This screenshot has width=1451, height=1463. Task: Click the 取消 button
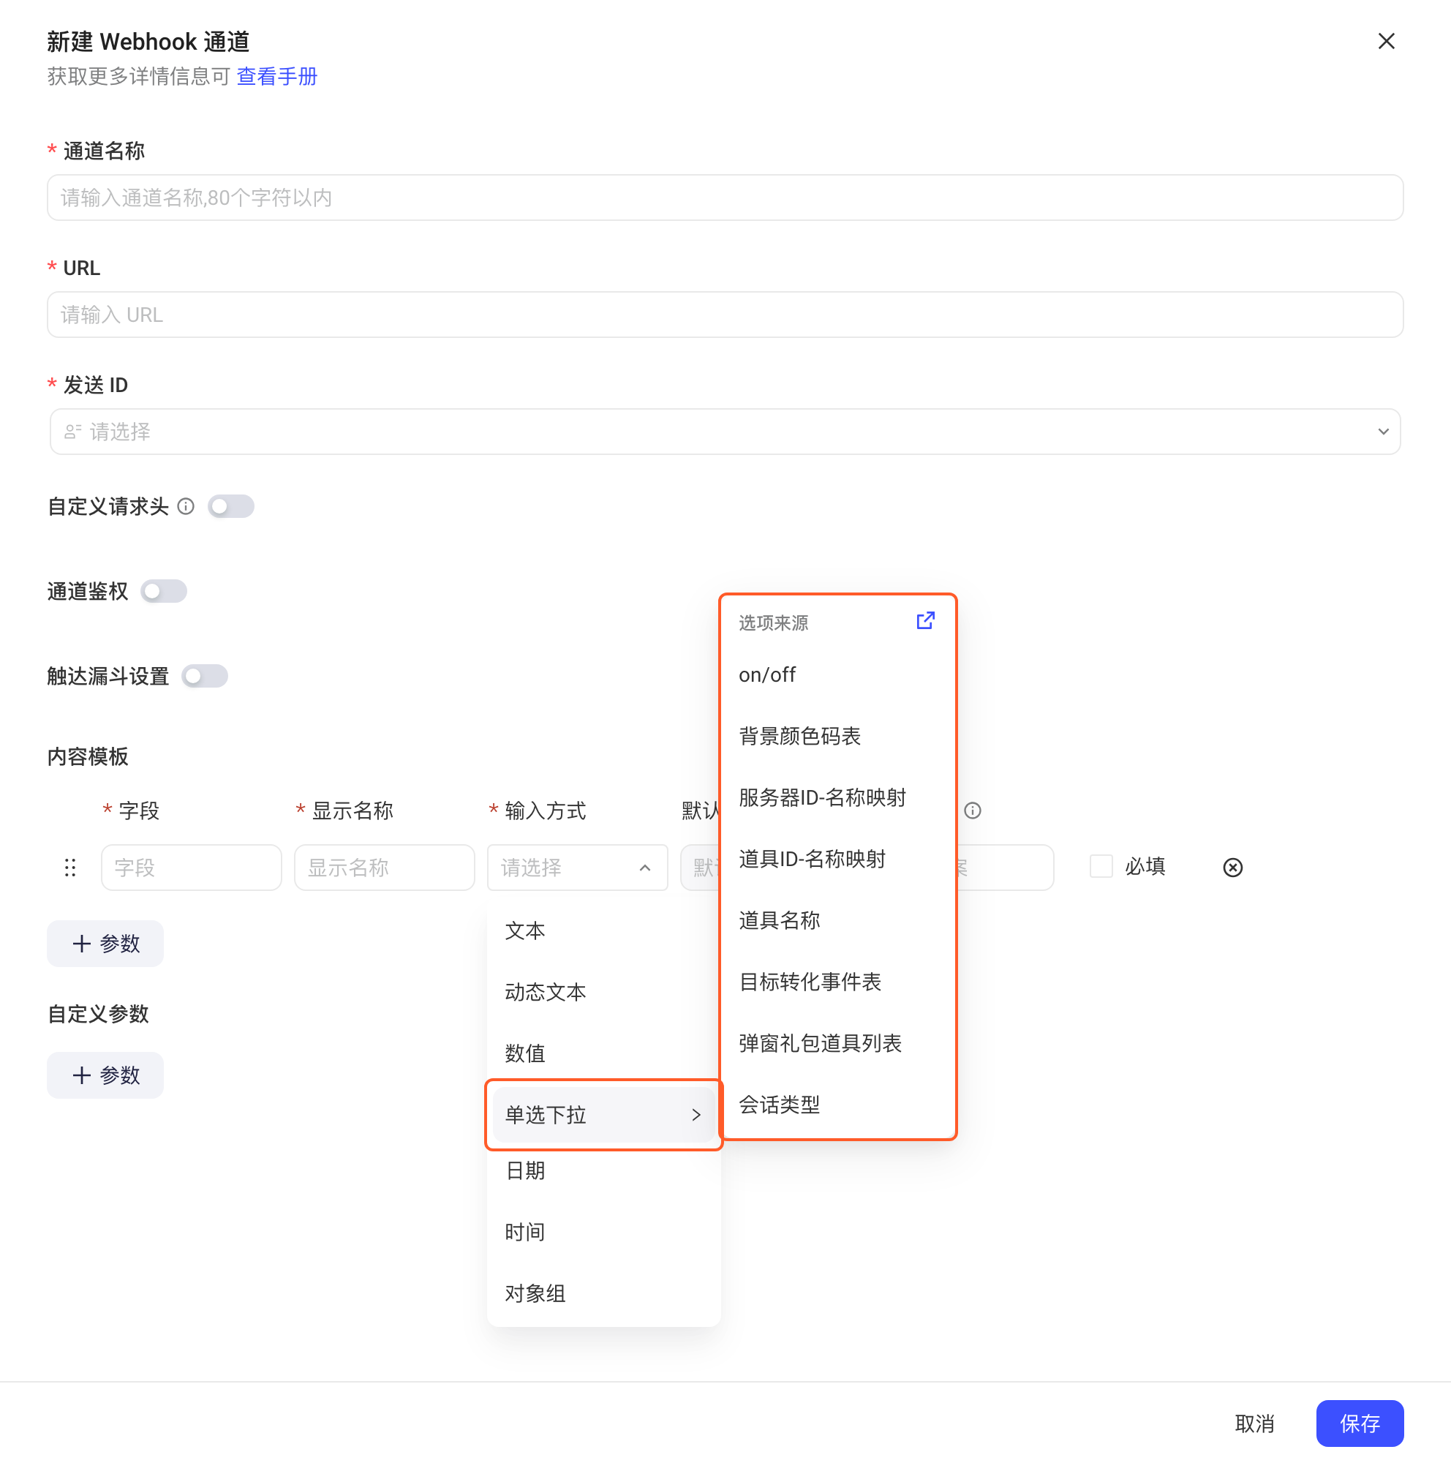(1254, 1423)
